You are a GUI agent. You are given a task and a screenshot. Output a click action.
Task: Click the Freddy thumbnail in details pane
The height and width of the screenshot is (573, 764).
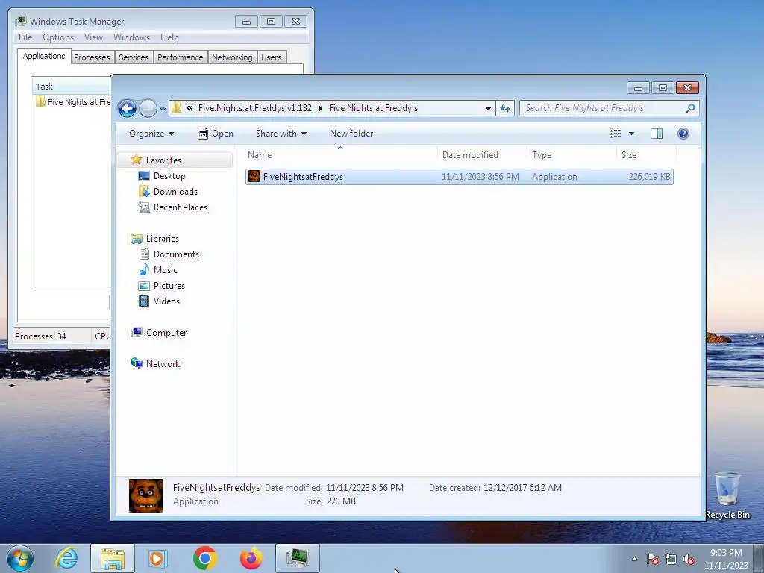coord(145,495)
